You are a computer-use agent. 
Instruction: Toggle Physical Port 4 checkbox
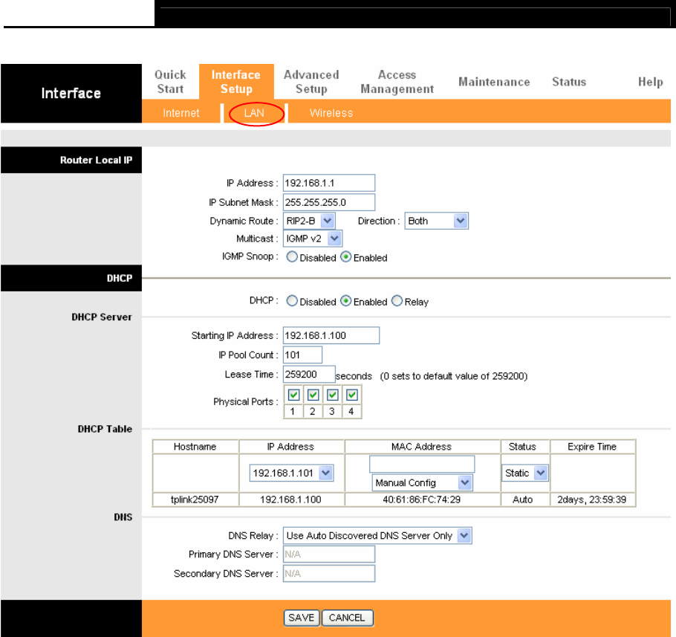[x=352, y=395]
